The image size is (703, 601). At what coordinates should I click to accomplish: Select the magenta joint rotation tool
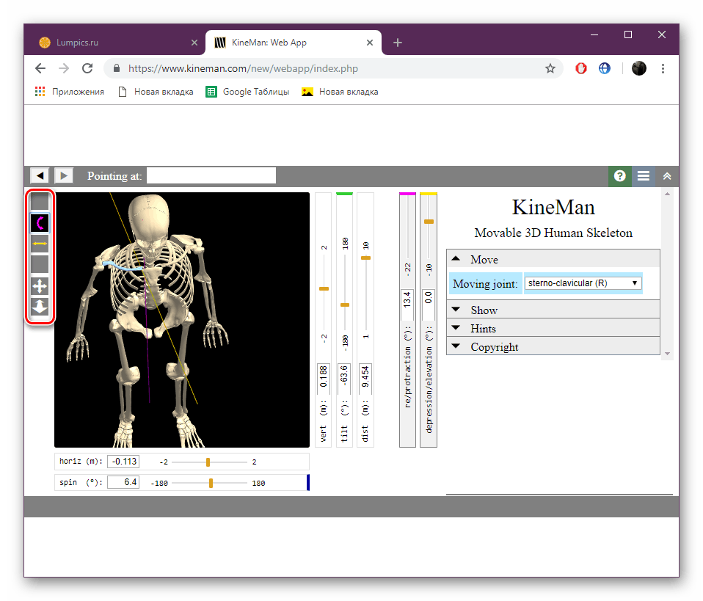(40, 222)
